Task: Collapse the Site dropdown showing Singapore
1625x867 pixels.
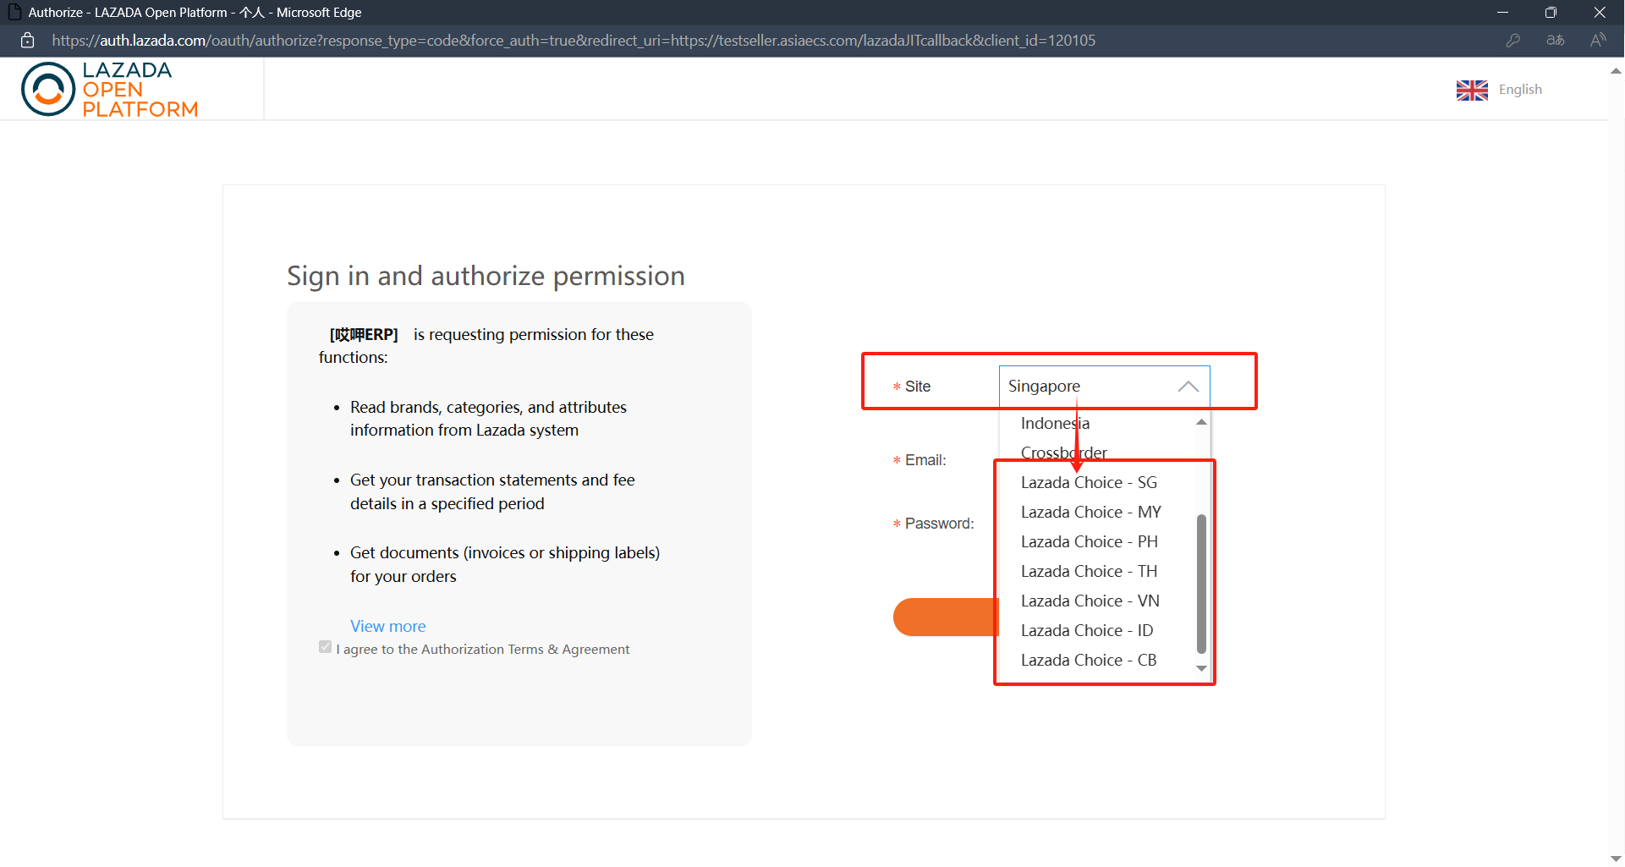Action: click(x=1104, y=387)
